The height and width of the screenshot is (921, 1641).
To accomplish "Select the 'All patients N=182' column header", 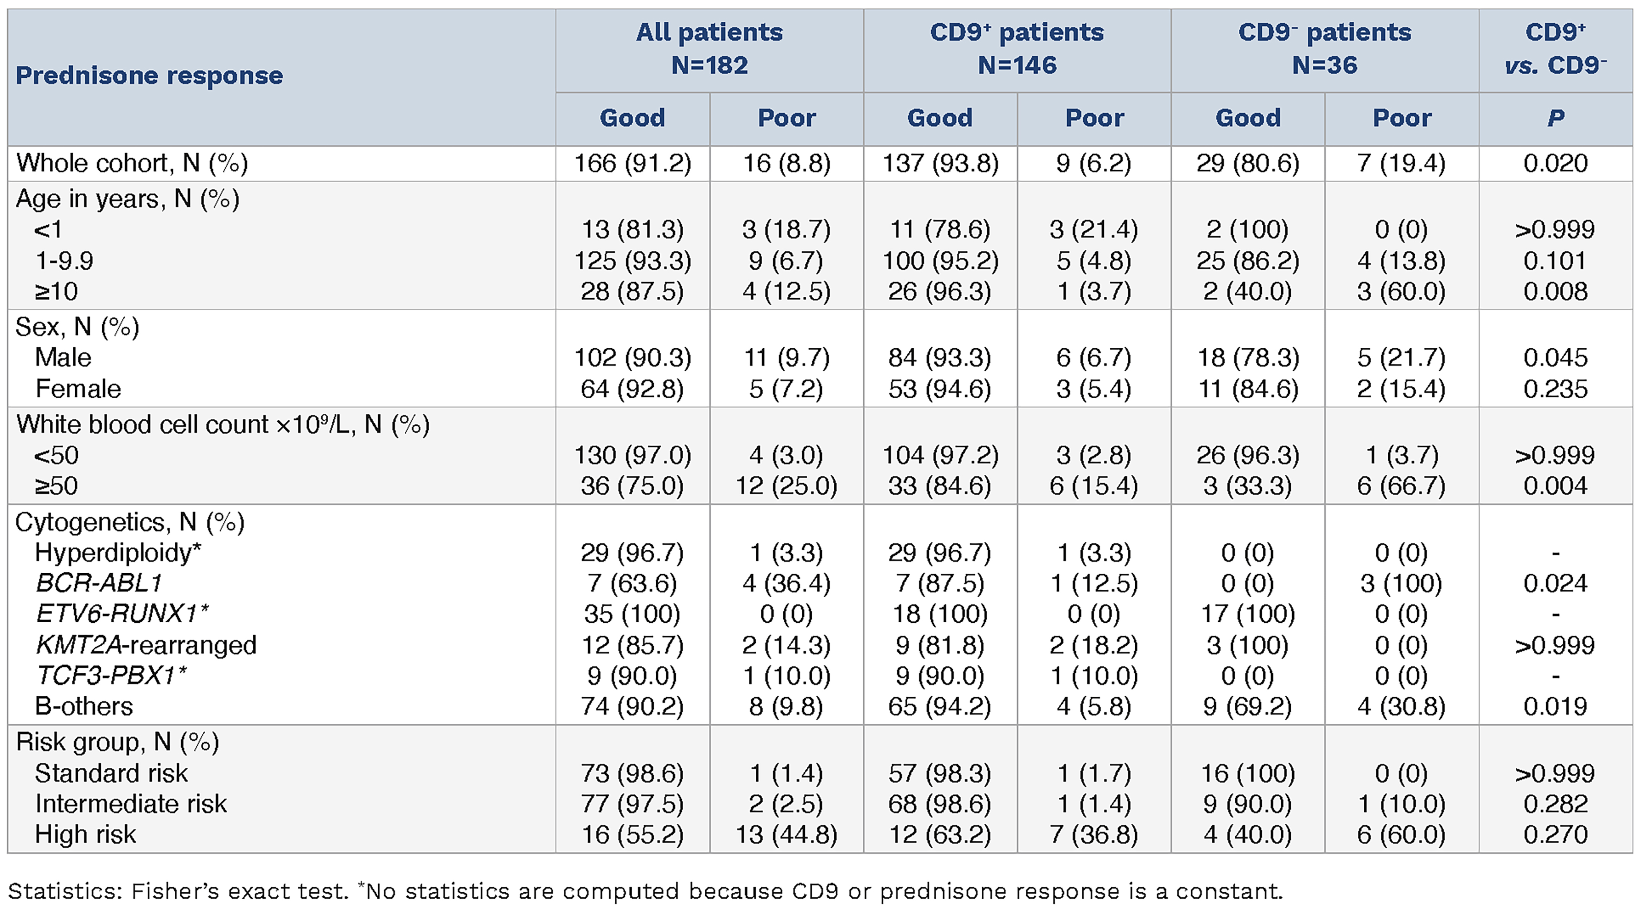I will pyautogui.click(x=709, y=49).
